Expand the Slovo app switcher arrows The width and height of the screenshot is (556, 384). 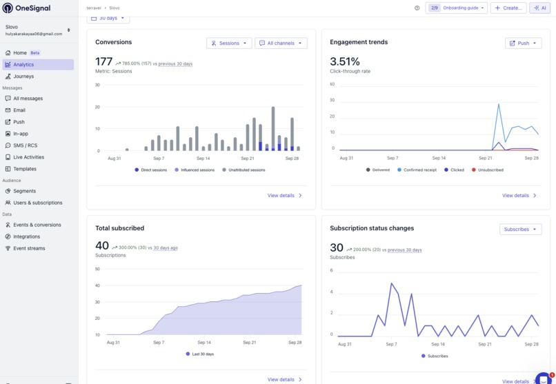pos(68,30)
